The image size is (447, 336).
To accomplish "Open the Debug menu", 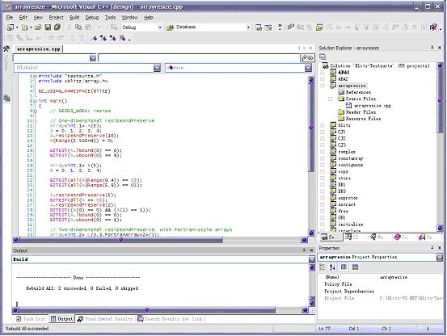I will pyautogui.click(x=92, y=18).
